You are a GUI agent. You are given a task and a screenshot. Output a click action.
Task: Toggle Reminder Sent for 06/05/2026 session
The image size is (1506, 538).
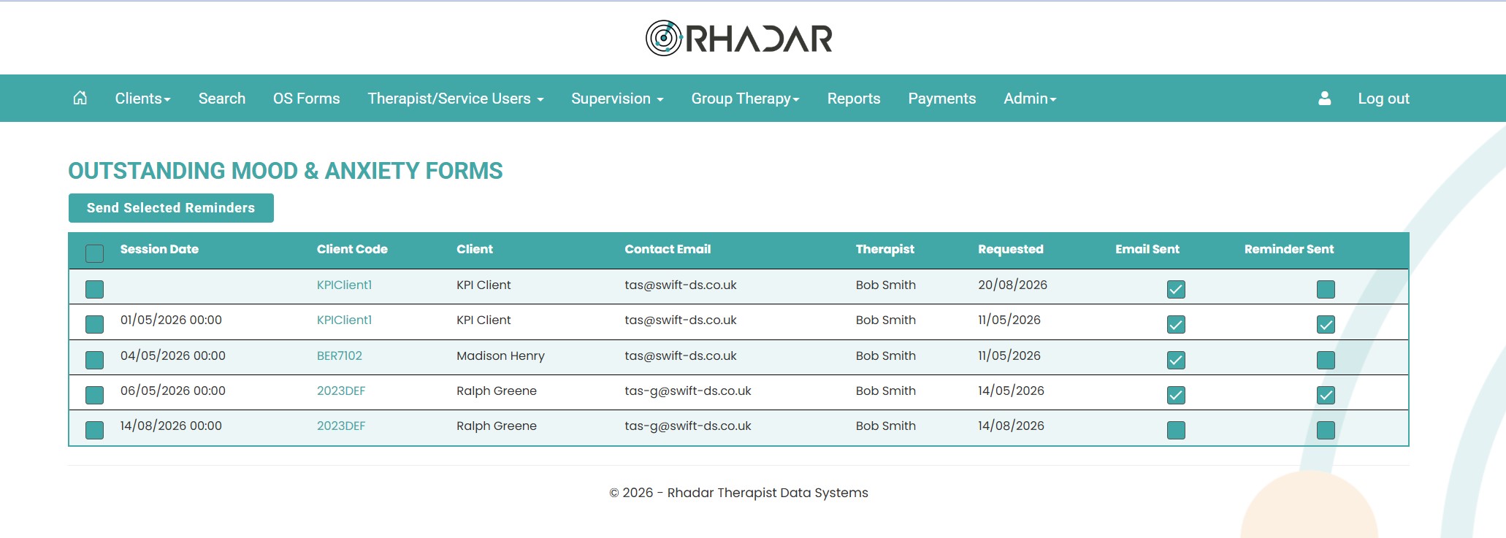1326,395
